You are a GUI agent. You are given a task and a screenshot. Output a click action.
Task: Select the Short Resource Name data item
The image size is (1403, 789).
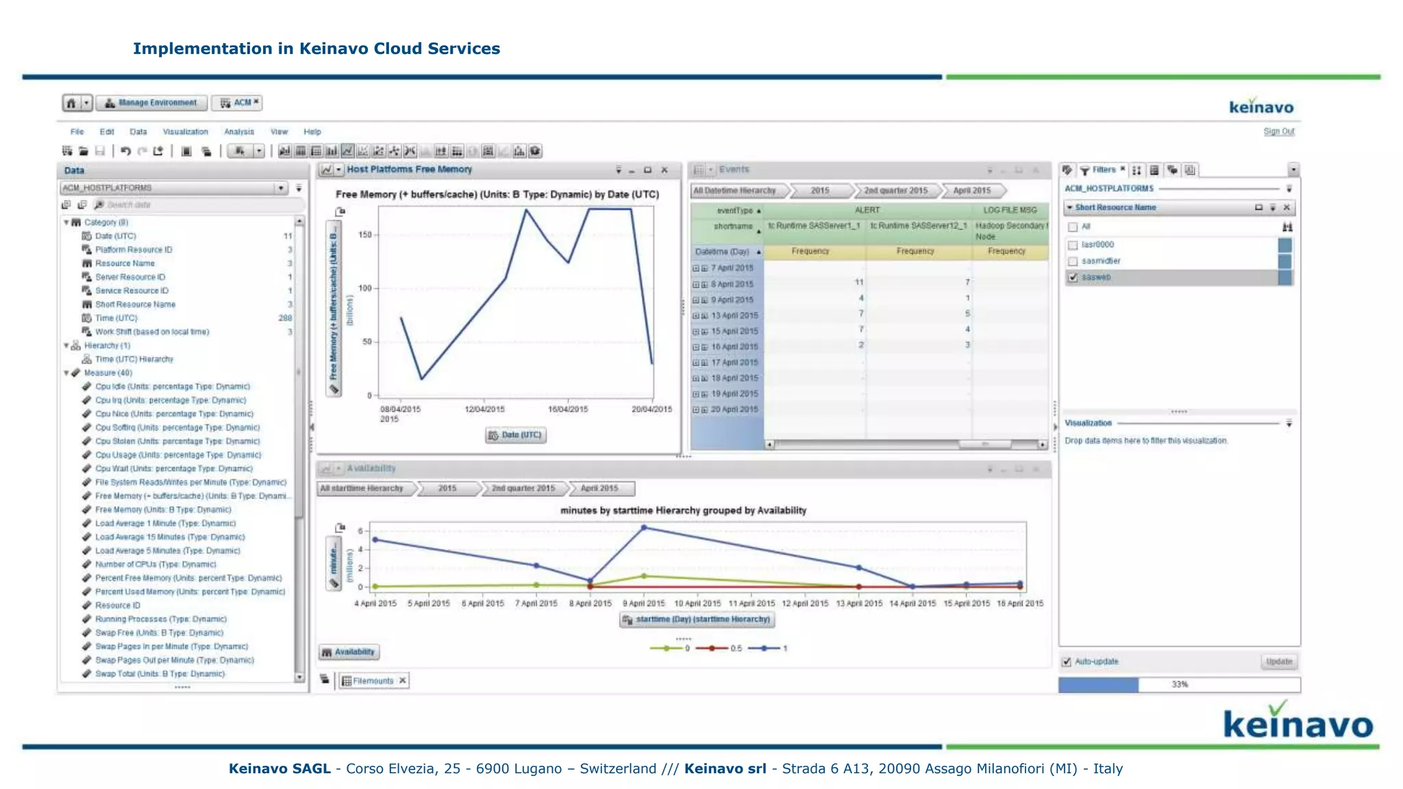pos(135,304)
